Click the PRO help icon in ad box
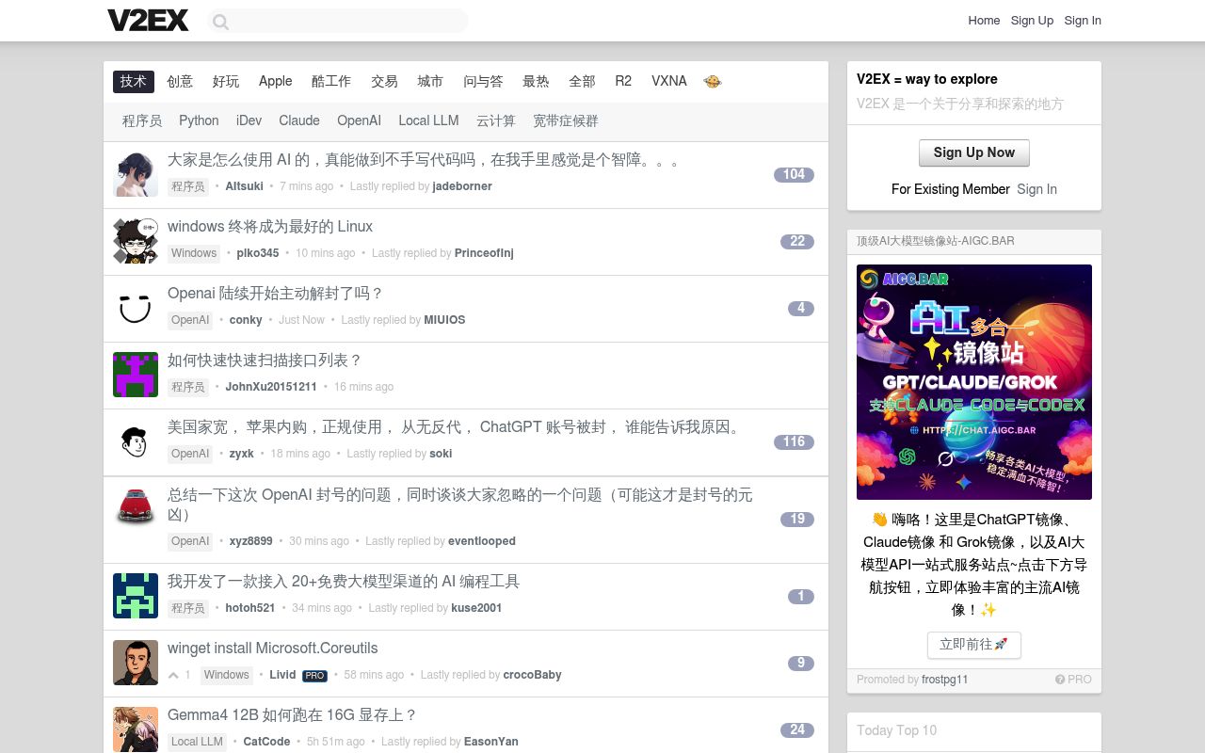The image size is (1205, 753). tap(1060, 680)
